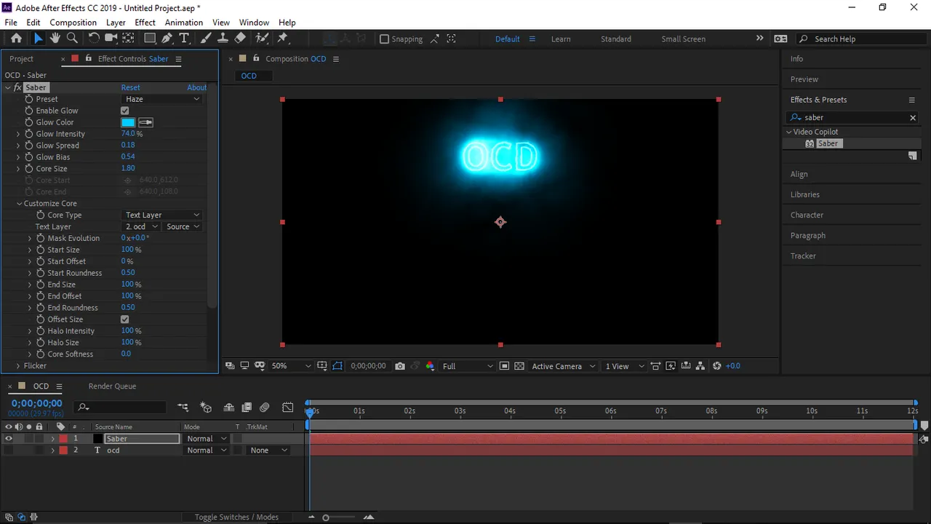
Task: Select the Pan Behind anchor point tool
Action: 128,39
